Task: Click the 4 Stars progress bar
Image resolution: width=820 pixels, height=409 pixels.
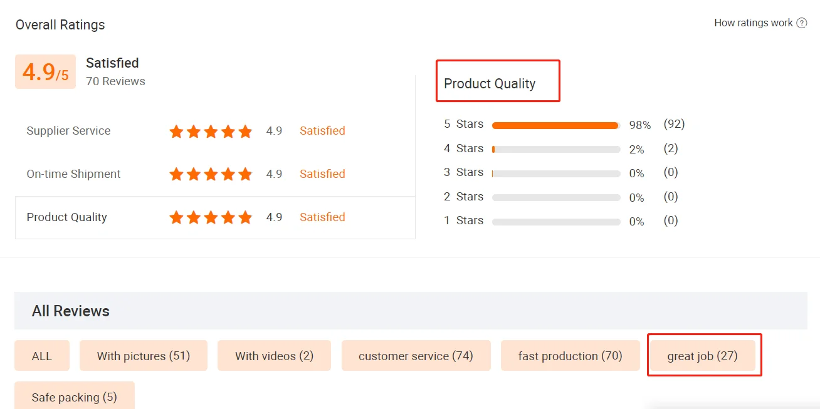Action: pyautogui.click(x=555, y=150)
